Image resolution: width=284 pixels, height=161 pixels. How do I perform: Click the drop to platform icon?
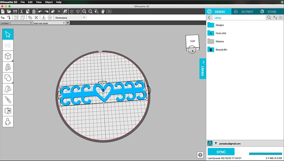(x=43, y=17)
